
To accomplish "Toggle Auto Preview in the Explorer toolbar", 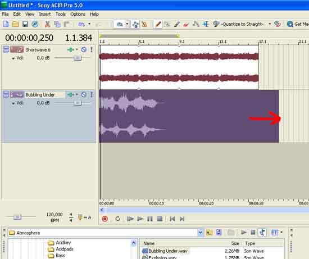I will coord(262,233).
